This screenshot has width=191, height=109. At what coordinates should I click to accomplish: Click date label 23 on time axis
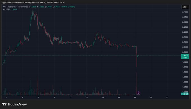point(167,98)
